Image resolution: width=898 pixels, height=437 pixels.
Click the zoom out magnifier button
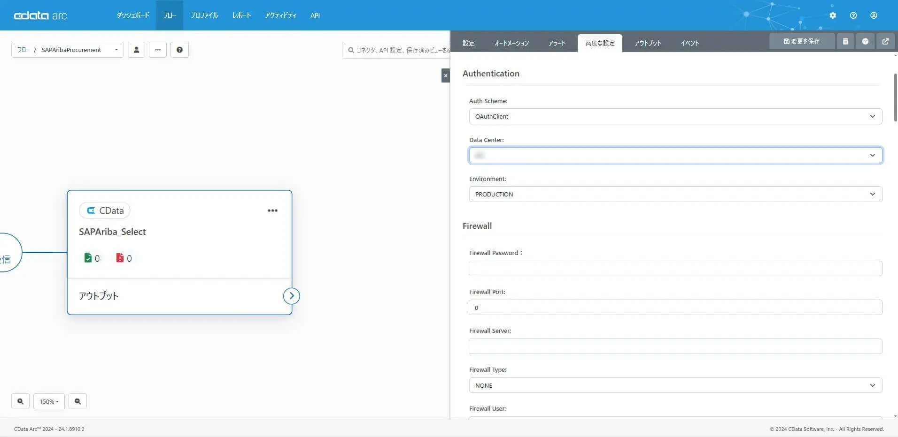(x=77, y=401)
